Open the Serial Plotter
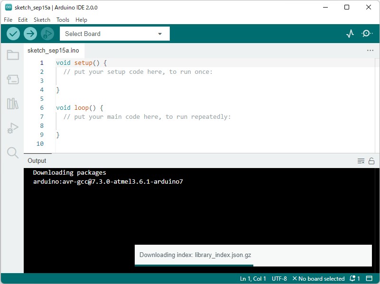380x284 pixels. (x=350, y=34)
